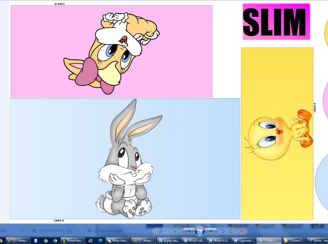Open the second pinned Chrome icon in taskbar

point(55,241)
